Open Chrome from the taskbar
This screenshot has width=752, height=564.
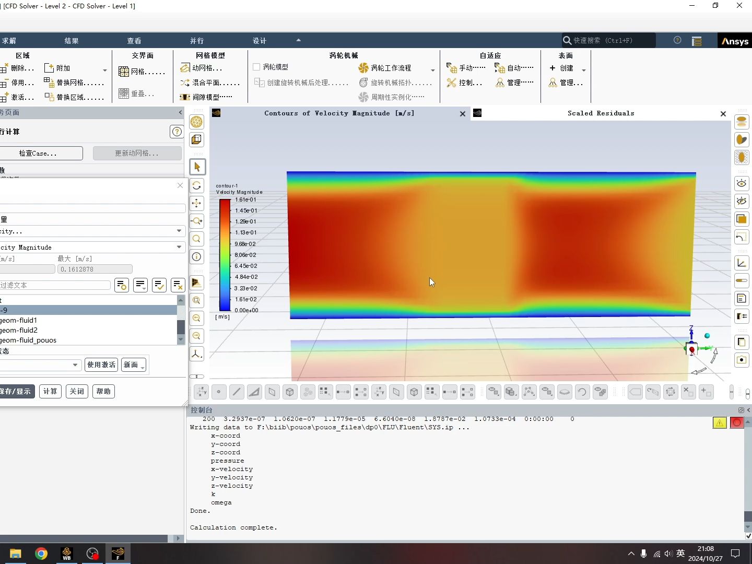click(x=41, y=554)
